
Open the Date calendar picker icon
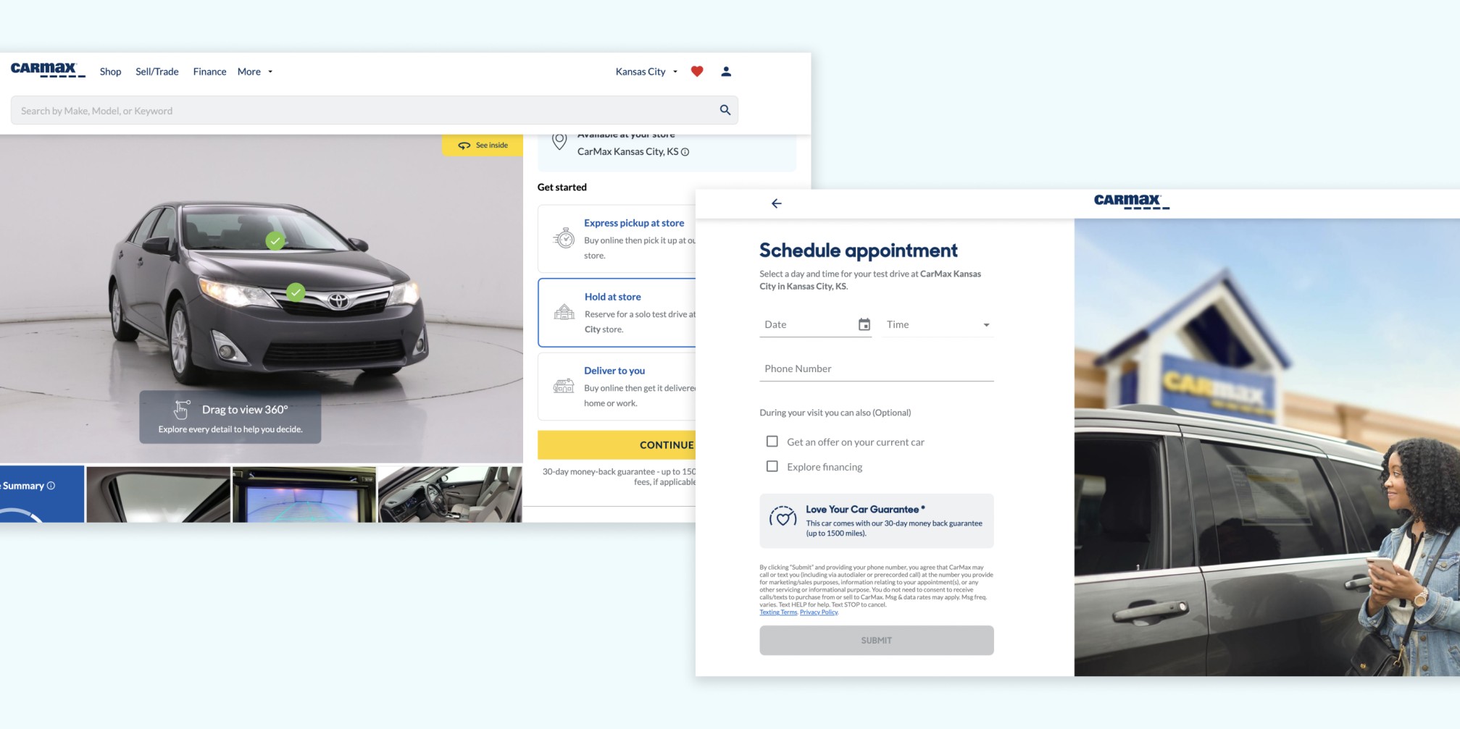(864, 324)
